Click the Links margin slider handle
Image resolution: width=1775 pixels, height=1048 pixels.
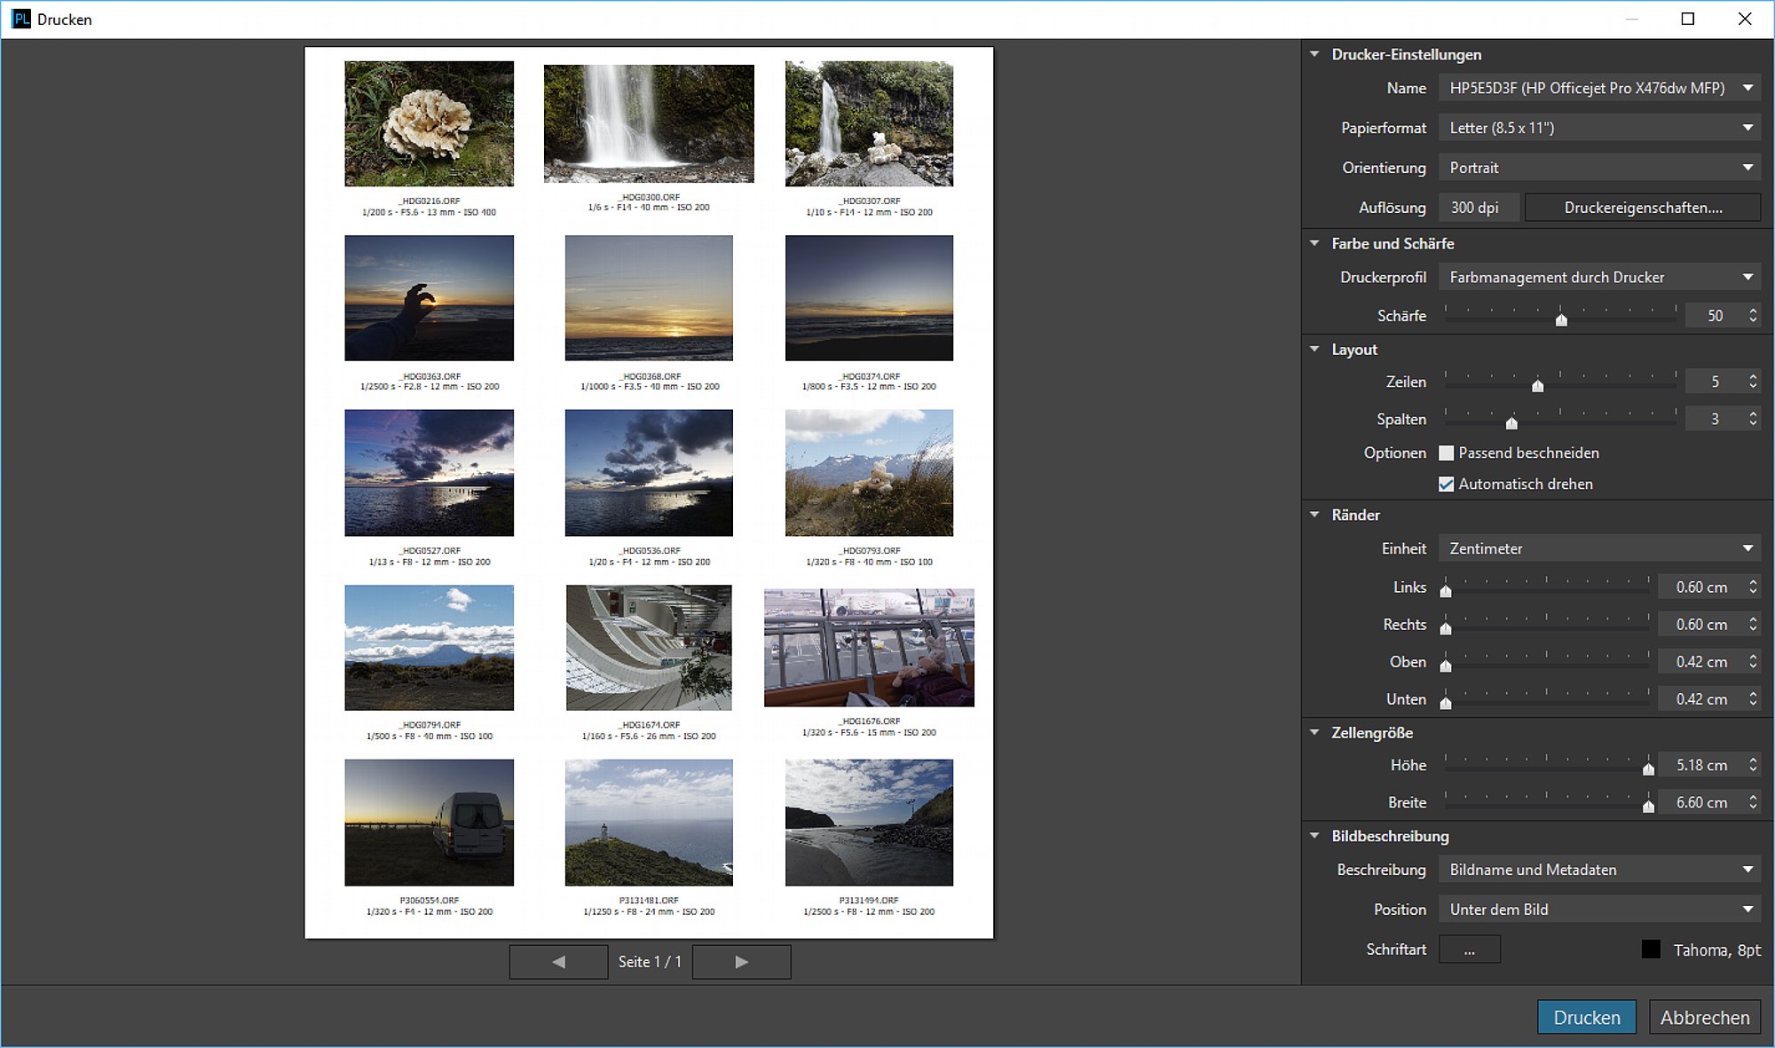pos(1446,591)
